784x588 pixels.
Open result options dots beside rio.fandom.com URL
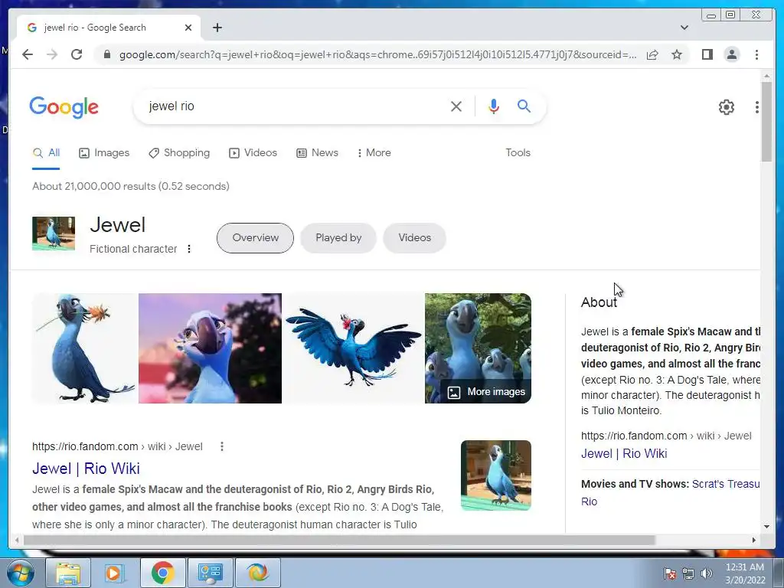pos(222,446)
